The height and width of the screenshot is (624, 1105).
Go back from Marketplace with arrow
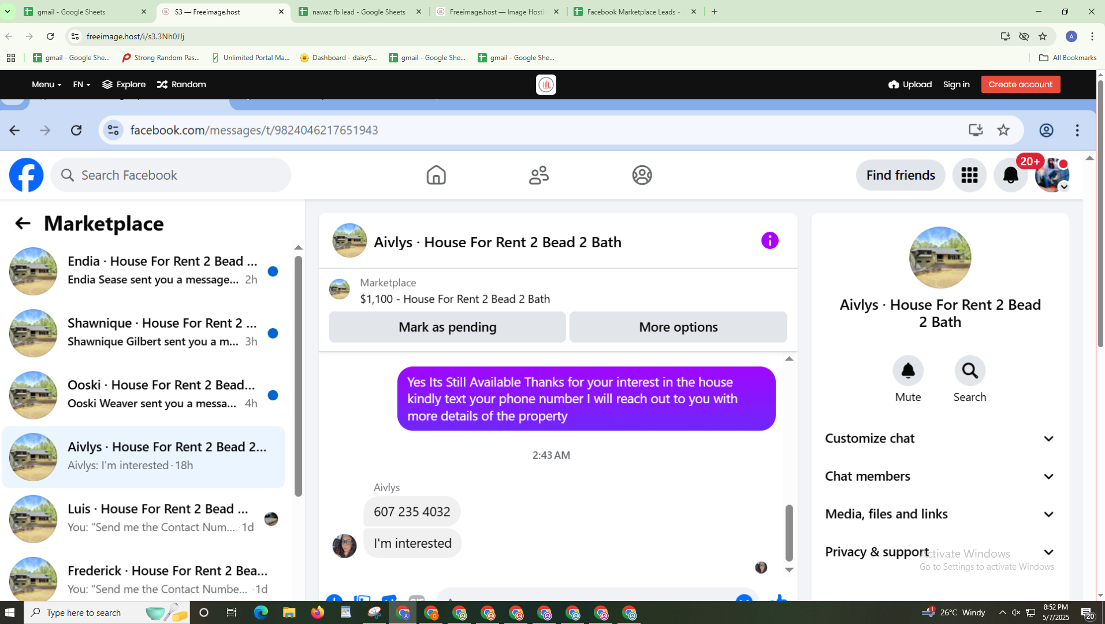click(23, 224)
